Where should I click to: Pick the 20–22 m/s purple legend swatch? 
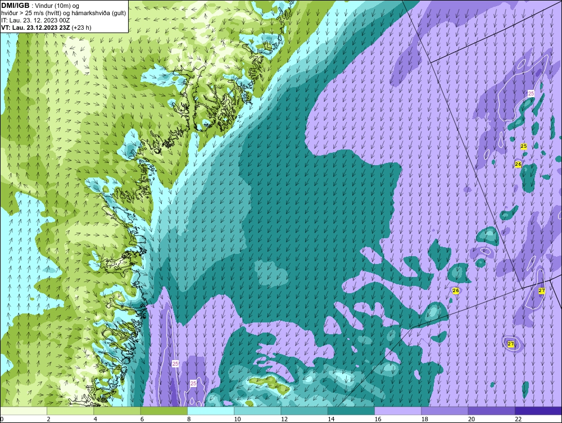(x=491, y=411)
